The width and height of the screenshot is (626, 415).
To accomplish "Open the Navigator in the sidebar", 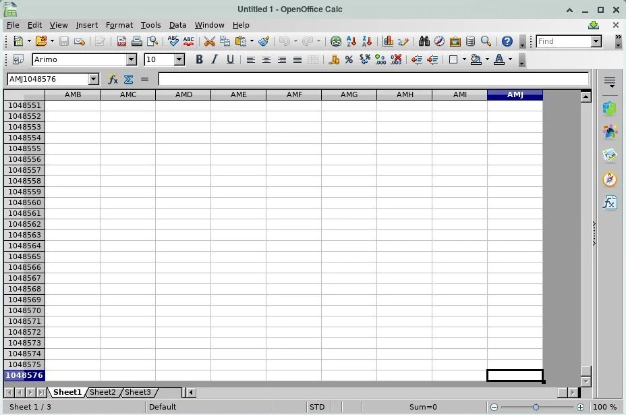I will pos(609,179).
